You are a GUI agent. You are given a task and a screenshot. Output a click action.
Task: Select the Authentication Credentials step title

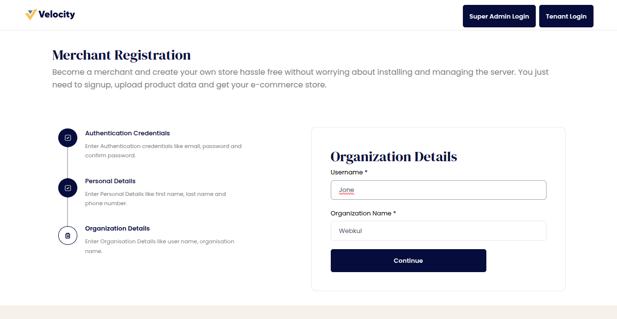tap(128, 133)
